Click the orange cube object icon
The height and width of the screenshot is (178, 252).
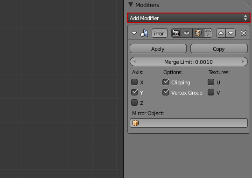[x=135, y=123]
